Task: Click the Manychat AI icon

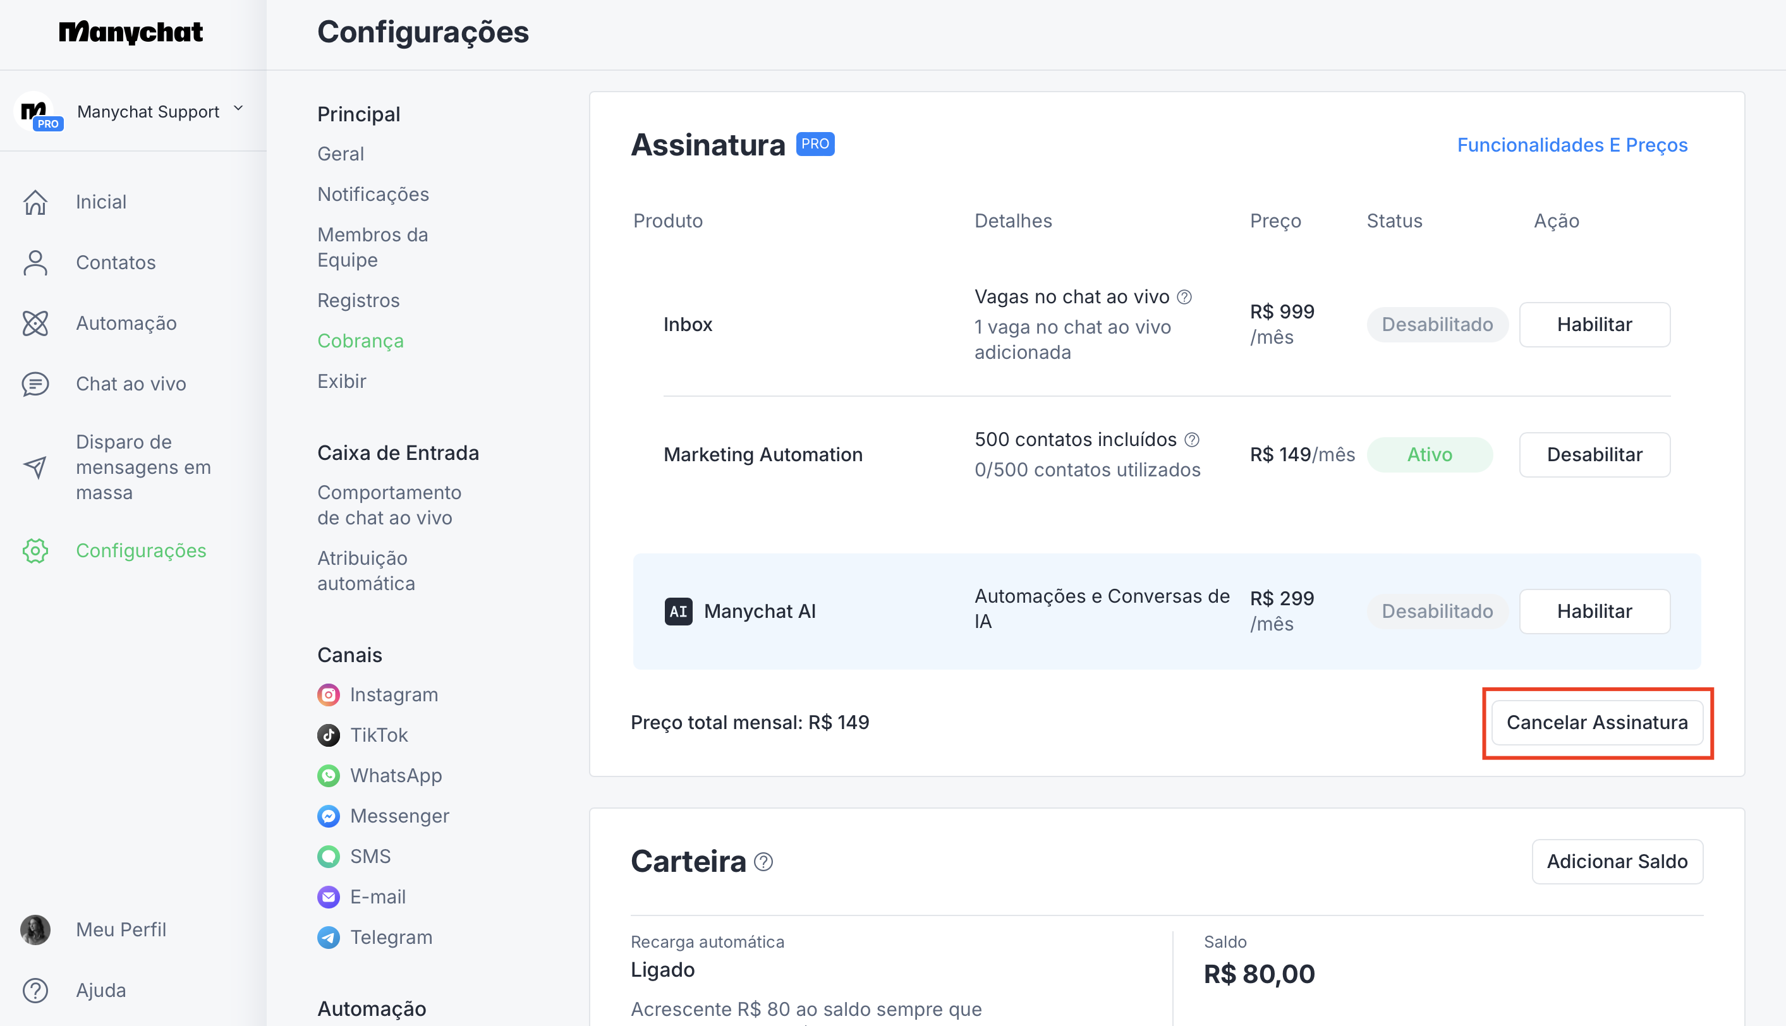Action: (678, 612)
